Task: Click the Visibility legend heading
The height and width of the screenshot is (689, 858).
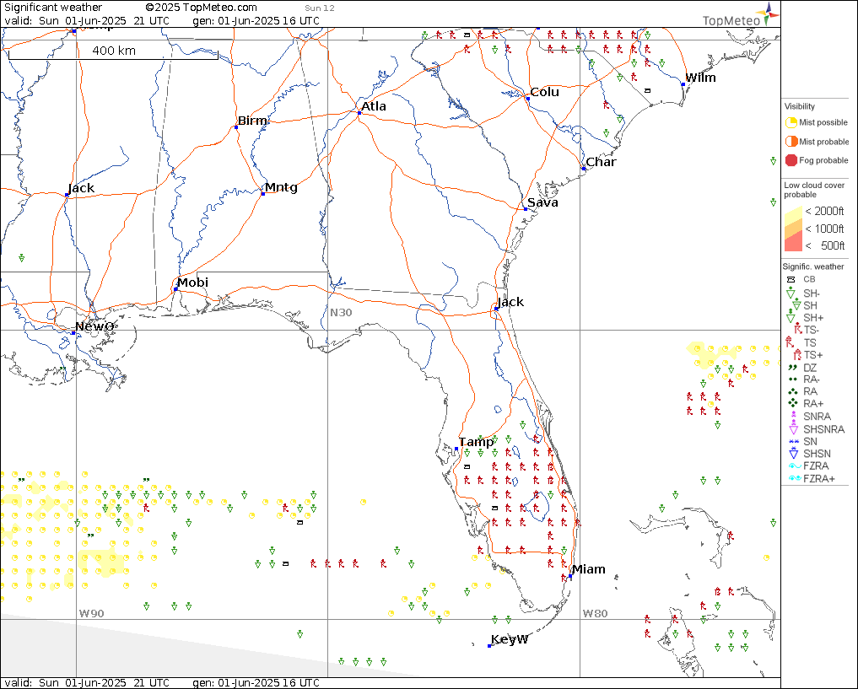Action: pyautogui.click(x=800, y=106)
